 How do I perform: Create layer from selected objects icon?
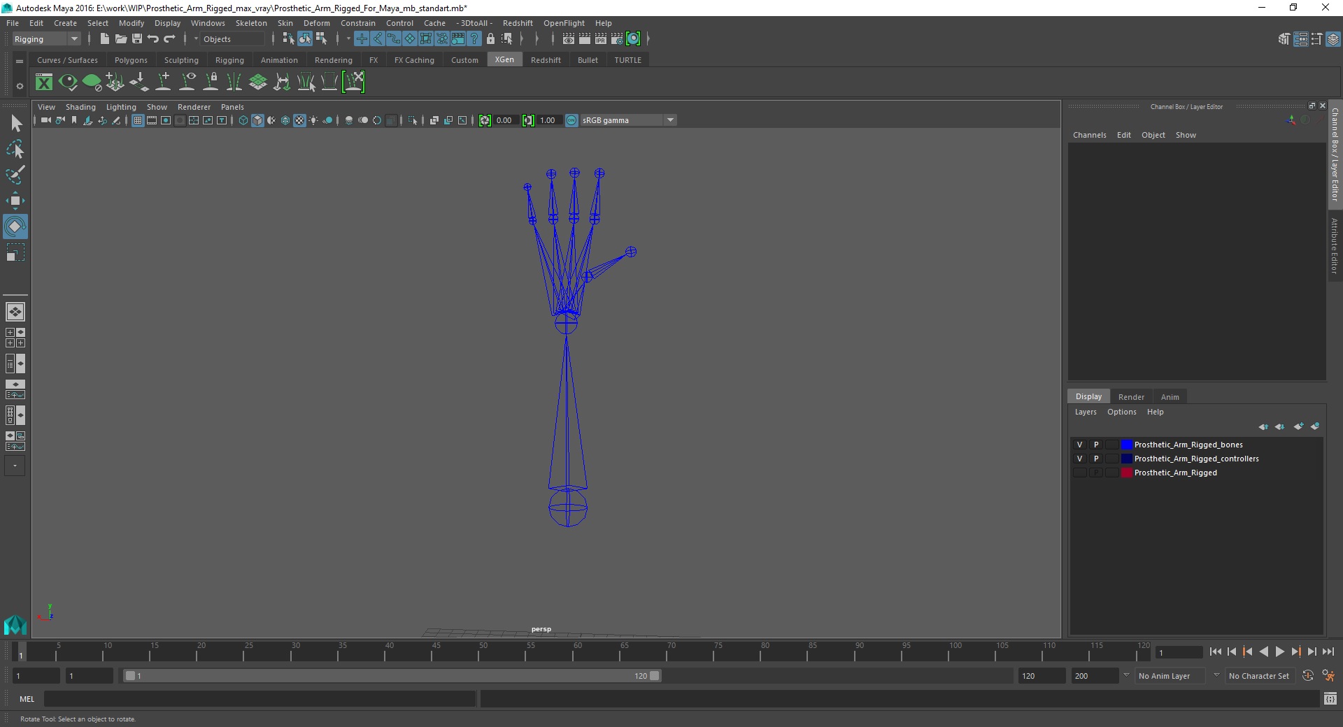click(x=1315, y=426)
